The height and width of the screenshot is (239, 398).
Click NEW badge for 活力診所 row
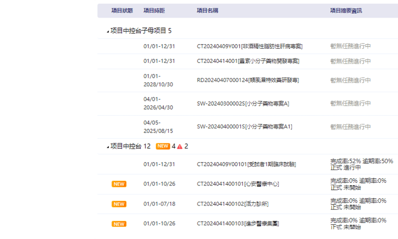point(119,204)
